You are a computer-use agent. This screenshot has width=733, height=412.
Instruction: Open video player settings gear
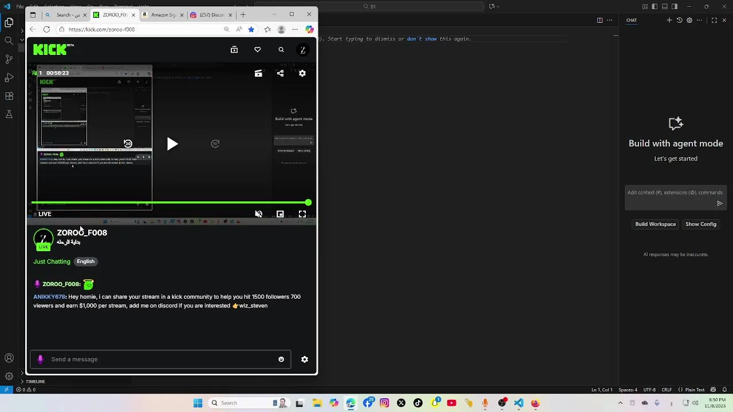[302, 73]
